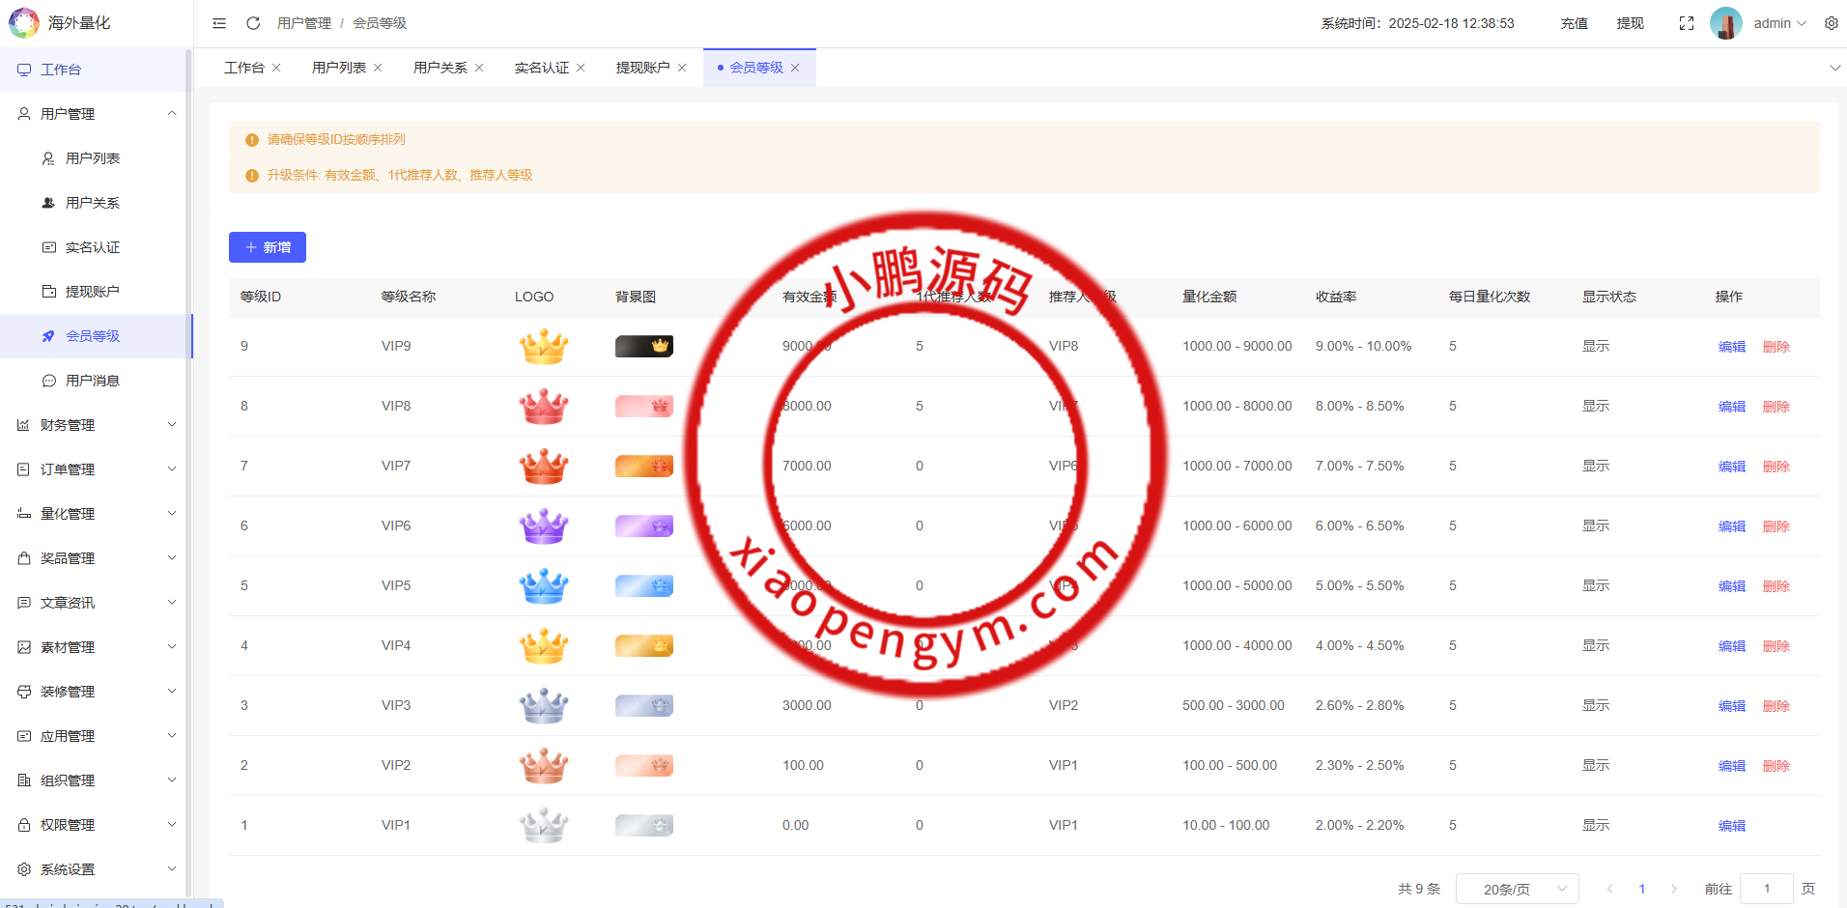This screenshot has width=1847, height=908.
Task: Open 用户消息 in the sidebar
Action: tap(93, 381)
